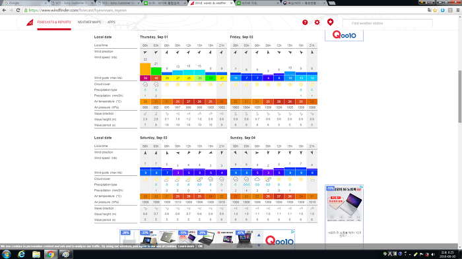Open the paint palette app in taskbar

click(x=65, y=254)
